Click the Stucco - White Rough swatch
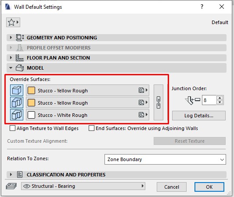The height and width of the screenshot is (197, 234). 31,115
